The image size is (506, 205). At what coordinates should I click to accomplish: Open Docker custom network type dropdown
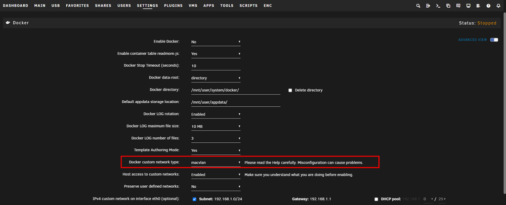coord(216,162)
